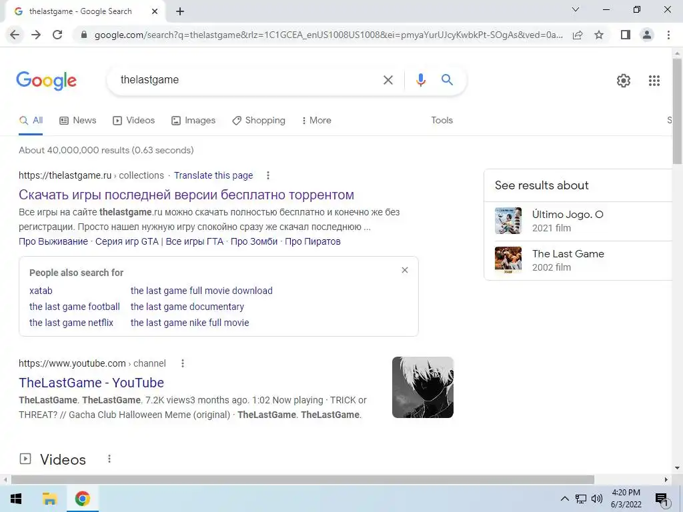Image resolution: width=683 pixels, height=512 pixels.
Task: Open options dots beside thelastgame.ru result
Action: coord(268,175)
